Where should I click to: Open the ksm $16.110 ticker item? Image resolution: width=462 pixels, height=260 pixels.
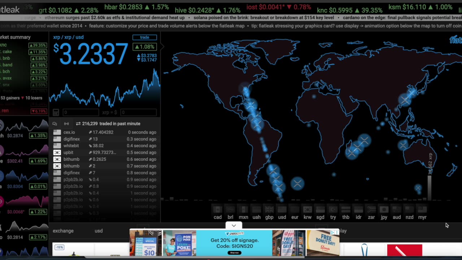click(420, 7)
